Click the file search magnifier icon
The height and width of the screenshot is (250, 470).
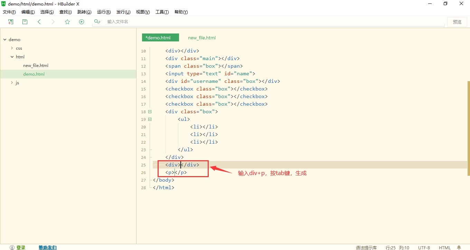click(97, 22)
